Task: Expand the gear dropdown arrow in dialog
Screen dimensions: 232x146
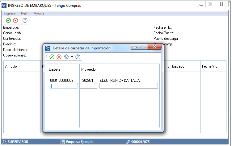Action: 72,57
